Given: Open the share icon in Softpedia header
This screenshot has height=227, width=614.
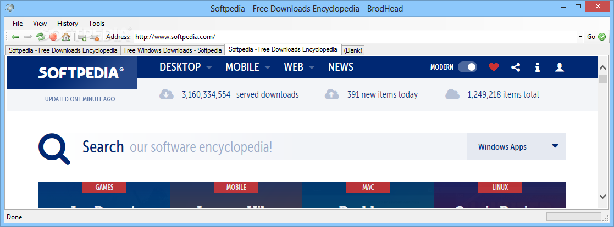Looking at the screenshot, I should (x=516, y=67).
